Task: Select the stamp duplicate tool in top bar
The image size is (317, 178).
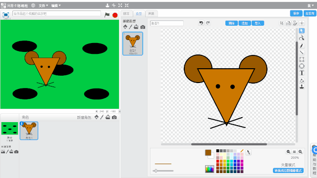Action: click(x=107, y=5)
